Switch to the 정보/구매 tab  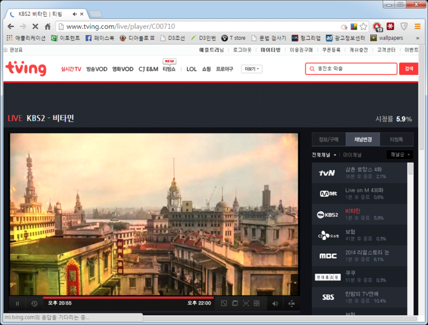pyautogui.click(x=329, y=139)
